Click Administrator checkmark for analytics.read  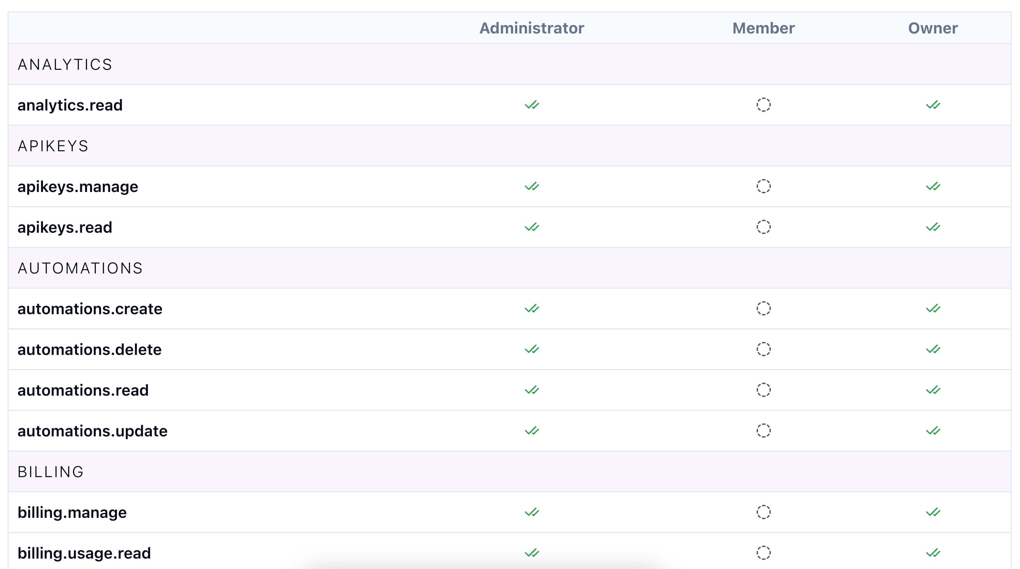point(532,105)
